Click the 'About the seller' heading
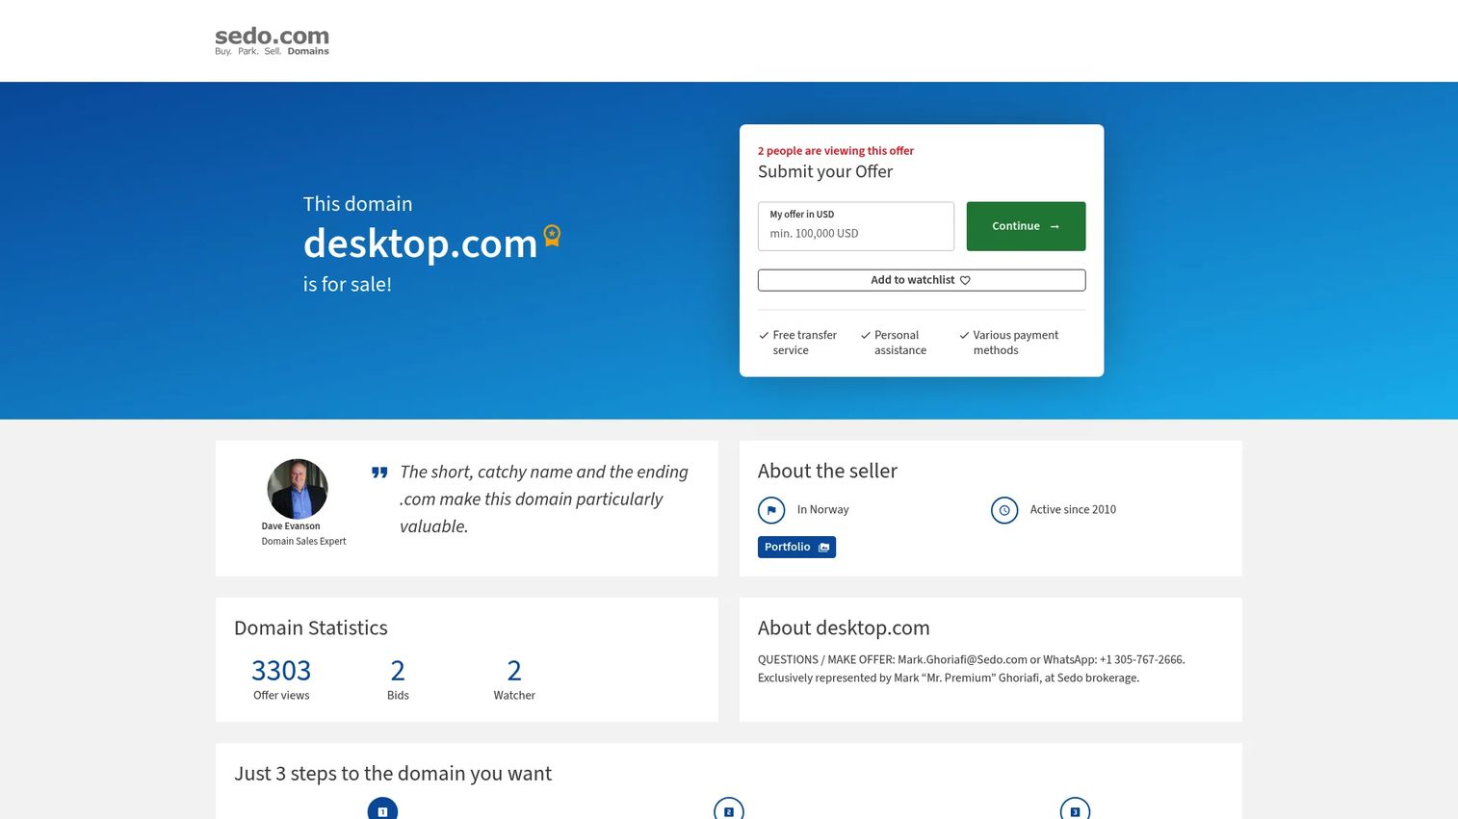 point(827,471)
